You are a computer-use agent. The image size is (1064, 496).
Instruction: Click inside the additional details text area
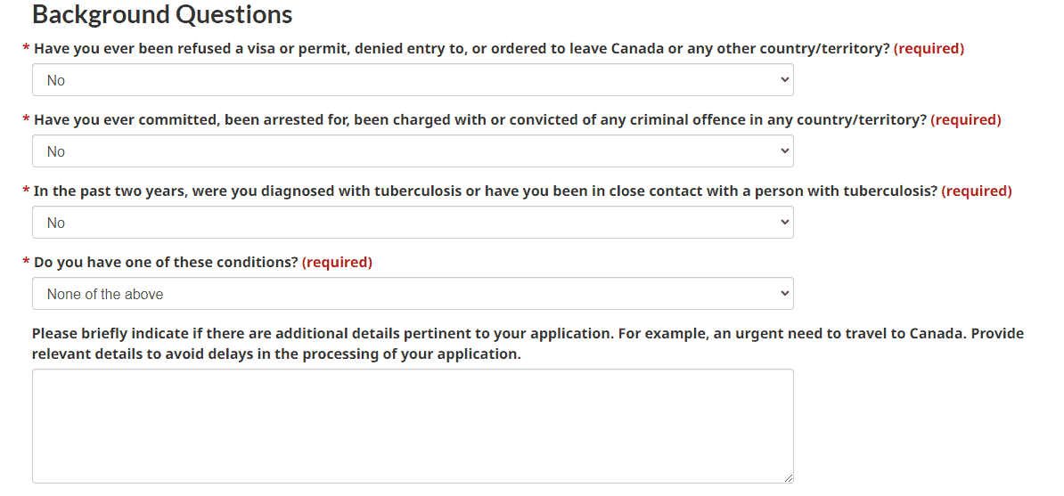coord(413,427)
